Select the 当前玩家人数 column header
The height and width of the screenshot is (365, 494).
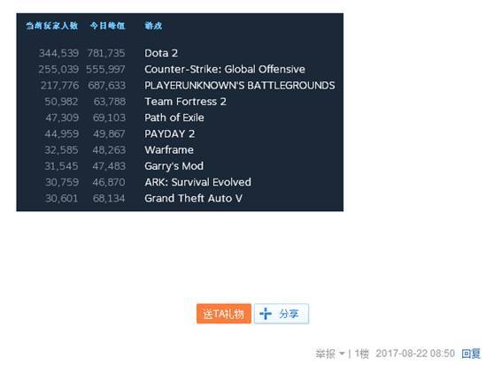52,26
